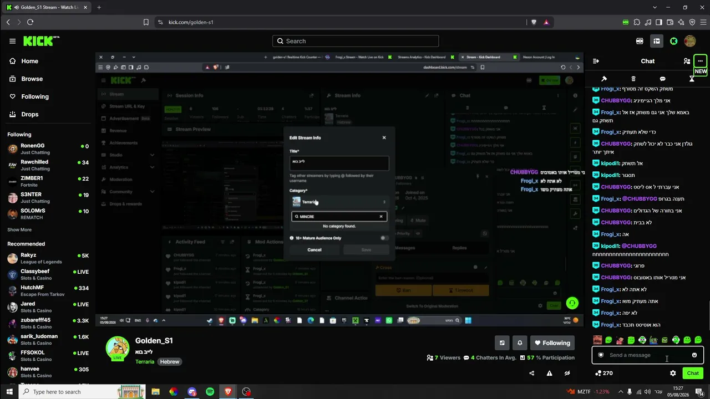
Task: Select the hammer moderation icon in chat
Action: (604, 79)
